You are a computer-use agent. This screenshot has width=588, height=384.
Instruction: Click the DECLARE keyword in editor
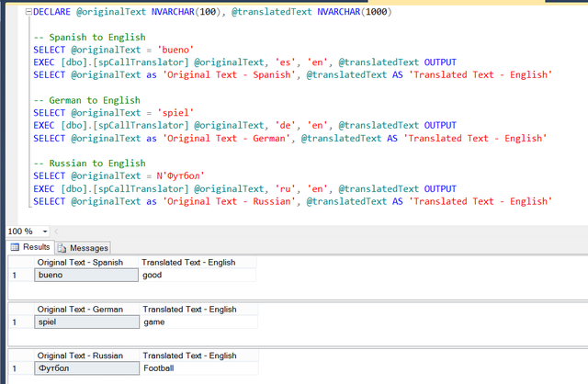(51, 12)
